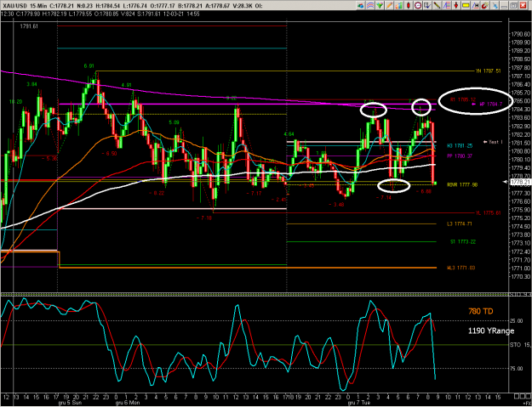The image size is (532, 407).
Task: Select the olive line drawing tool
Action: [437, 5]
